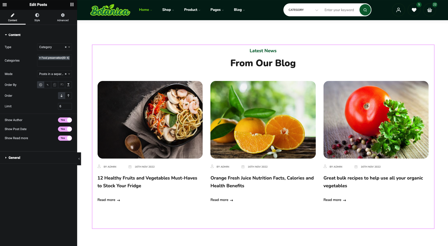Image resolution: width=448 pixels, height=246 pixels.
Task: Open the wishlist heart icon
Action: pyautogui.click(x=414, y=10)
